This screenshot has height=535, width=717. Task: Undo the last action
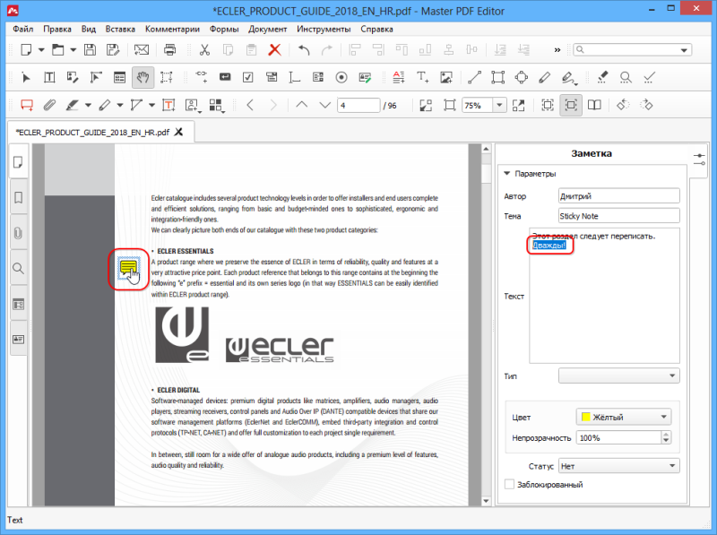(304, 49)
